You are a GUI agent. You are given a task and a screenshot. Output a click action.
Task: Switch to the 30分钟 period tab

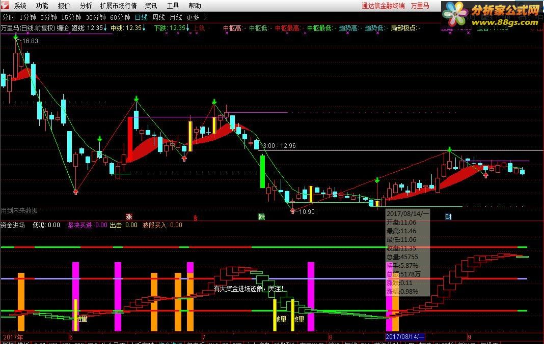tap(95, 17)
